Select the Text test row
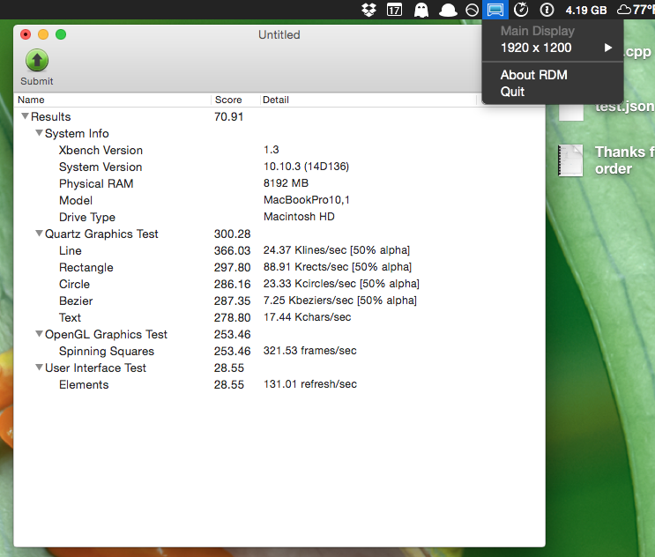 (279, 317)
